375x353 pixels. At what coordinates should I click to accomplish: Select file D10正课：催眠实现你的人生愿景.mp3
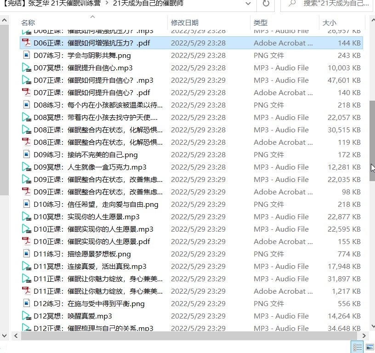[191, 229]
